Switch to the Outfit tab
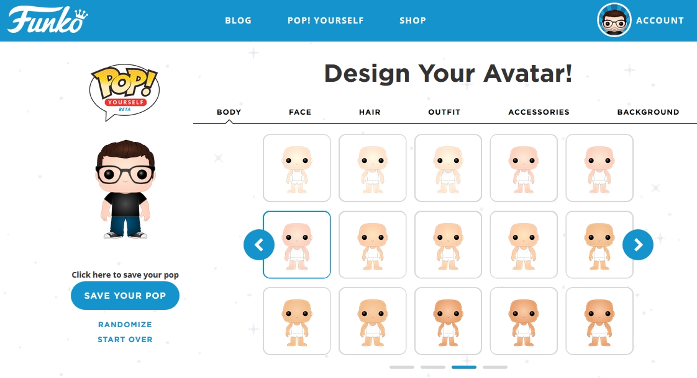697x378 pixels. [x=444, y=112]
